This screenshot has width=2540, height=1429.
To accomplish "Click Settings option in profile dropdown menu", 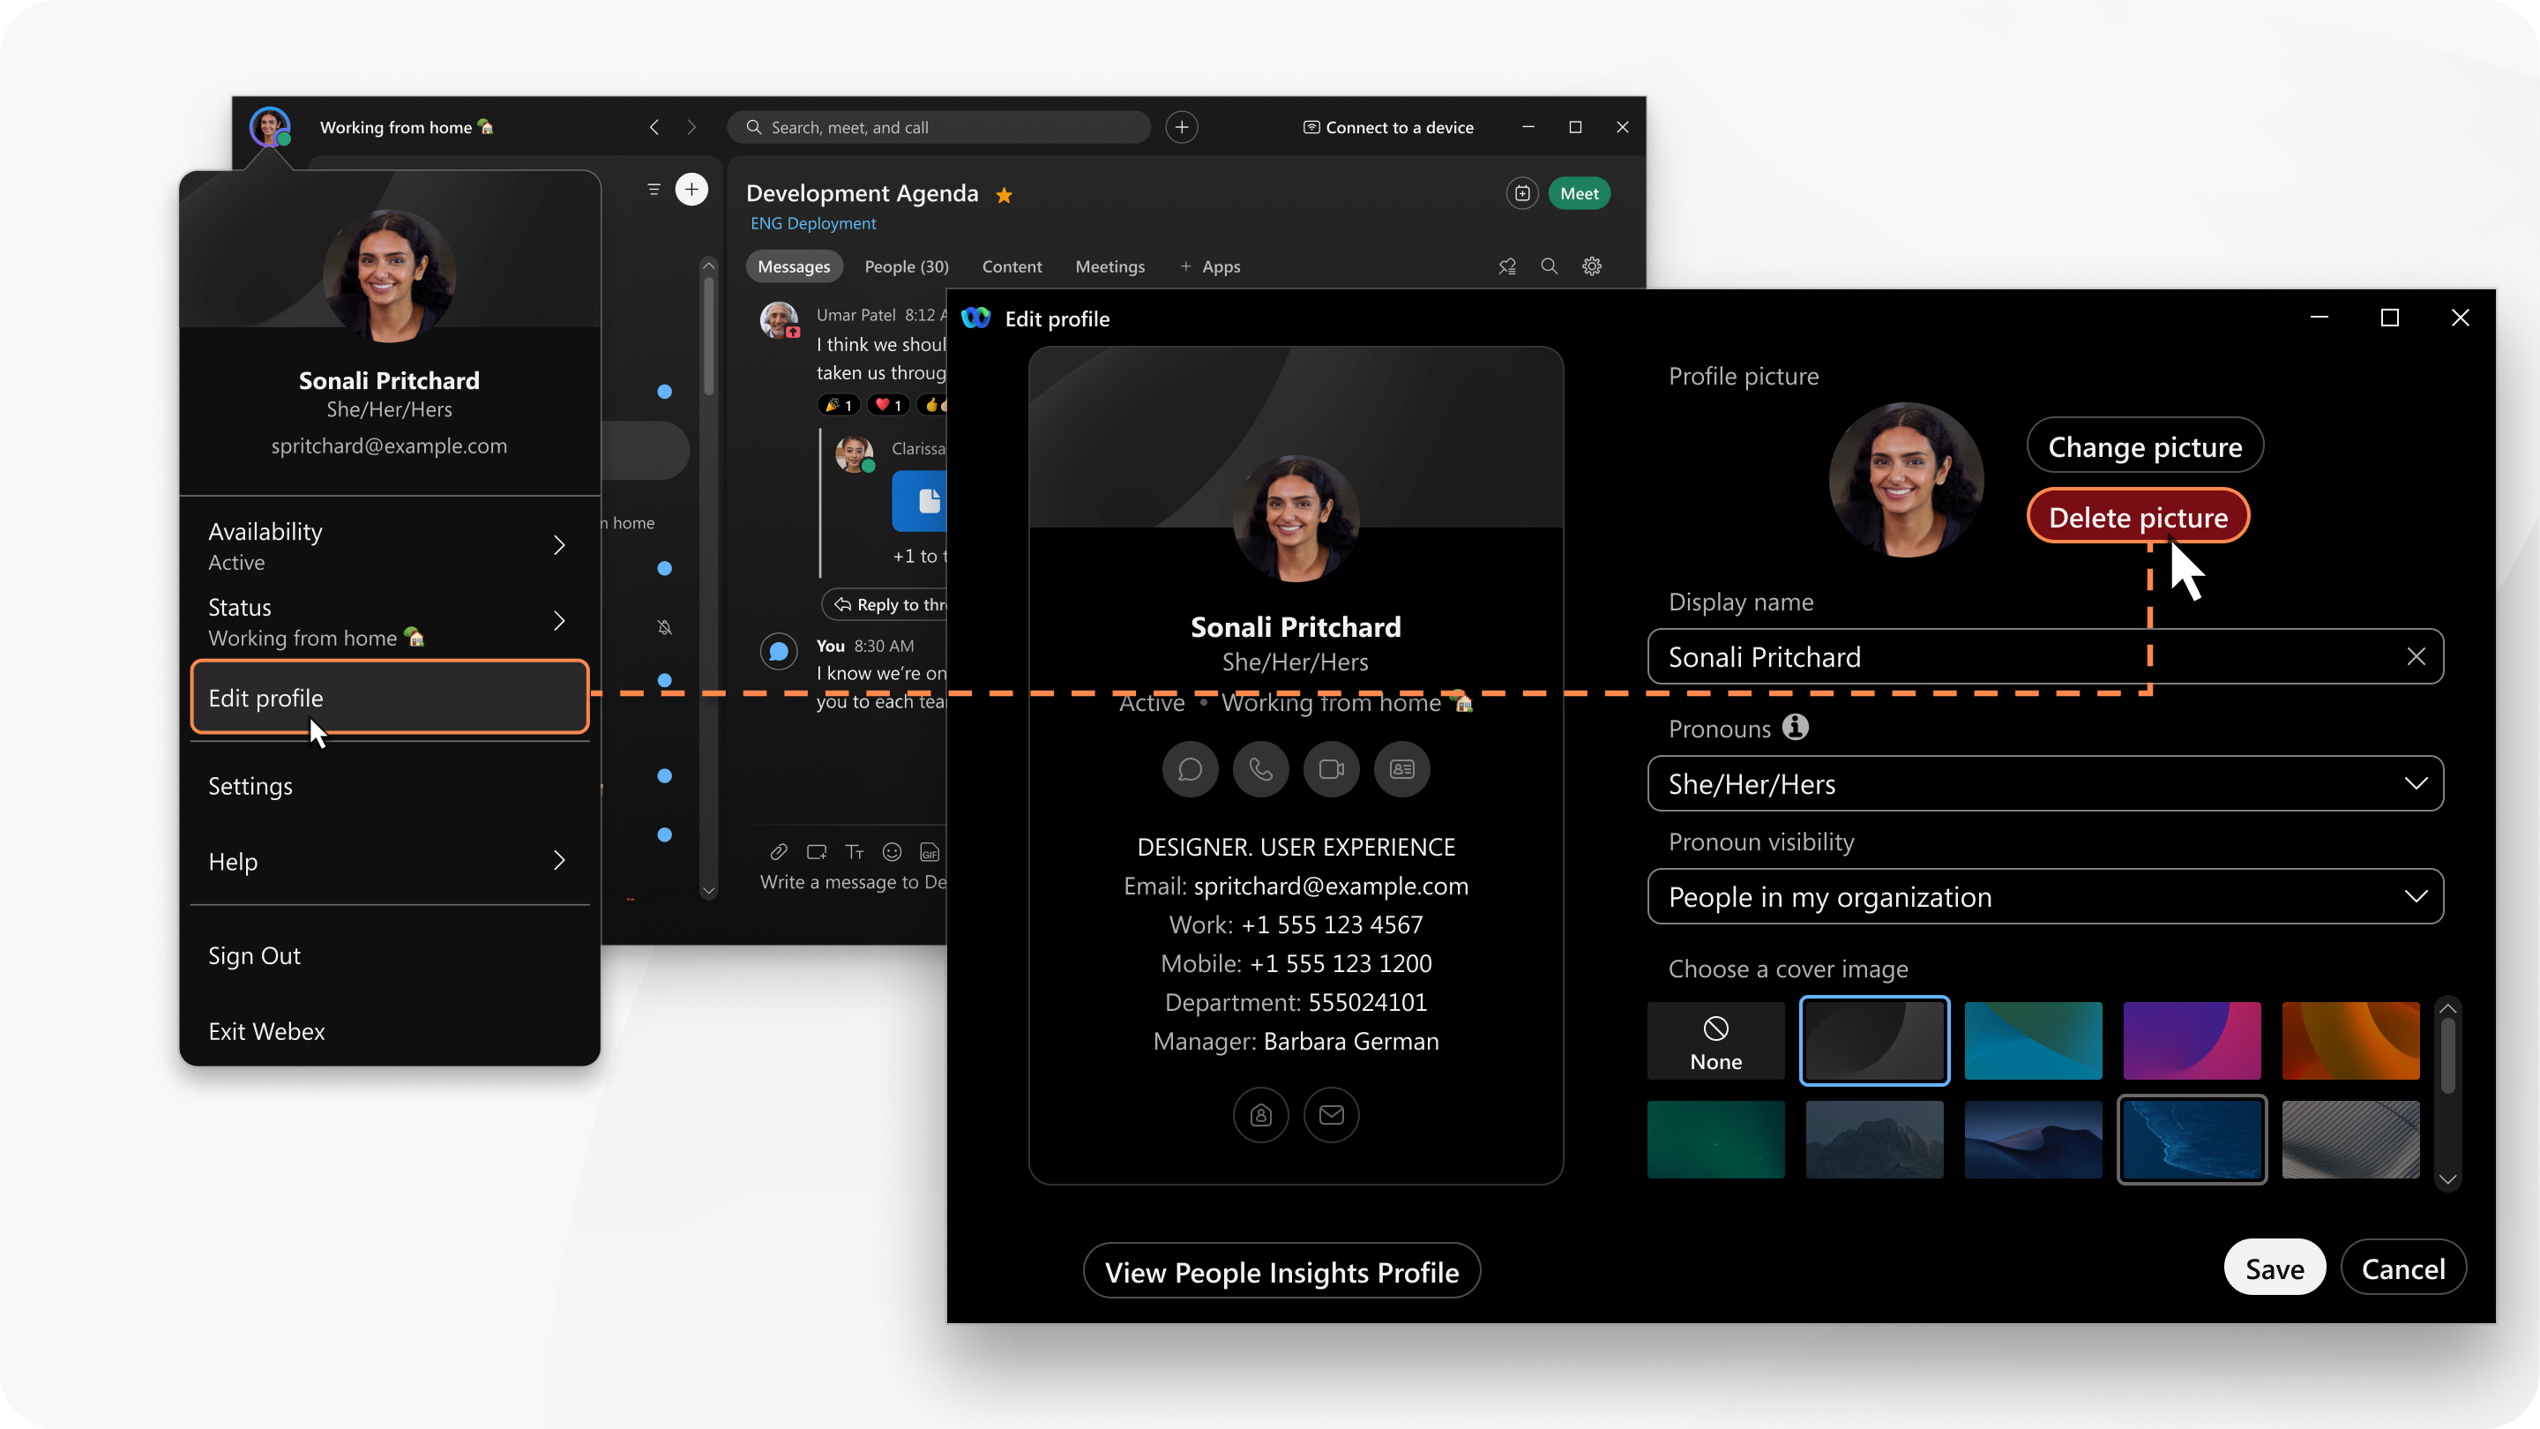I will (x=250, y=785).
